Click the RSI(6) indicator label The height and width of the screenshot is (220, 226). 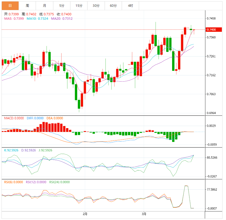coord(13,182)
